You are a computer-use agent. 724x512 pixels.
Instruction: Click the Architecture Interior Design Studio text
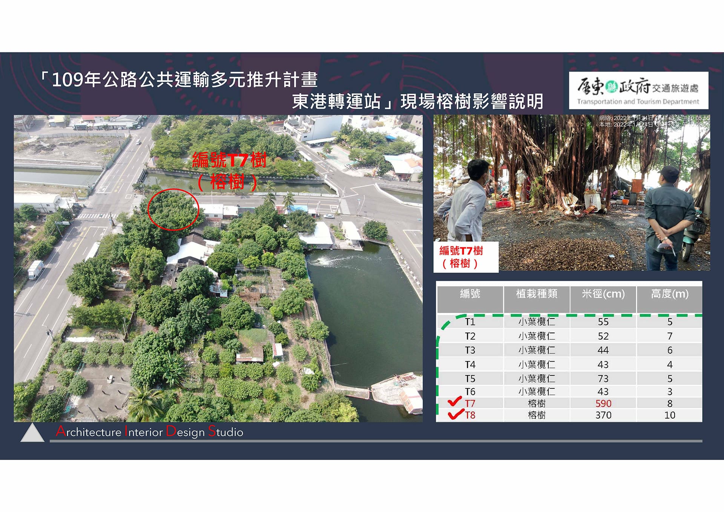pyautogui.click(x=150, y=432)
